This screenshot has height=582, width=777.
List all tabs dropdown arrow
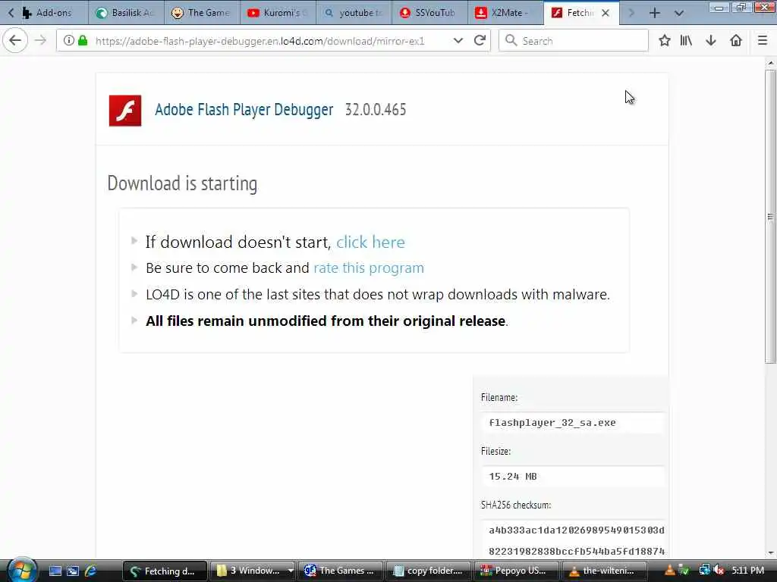click(679, 13)
